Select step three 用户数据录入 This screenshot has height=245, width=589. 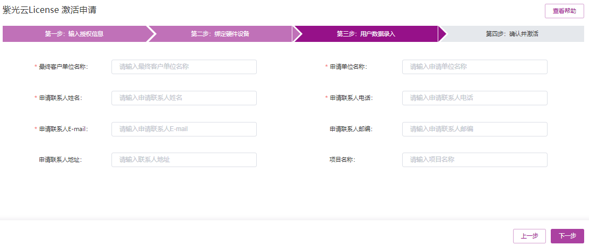tap(366, 34)
